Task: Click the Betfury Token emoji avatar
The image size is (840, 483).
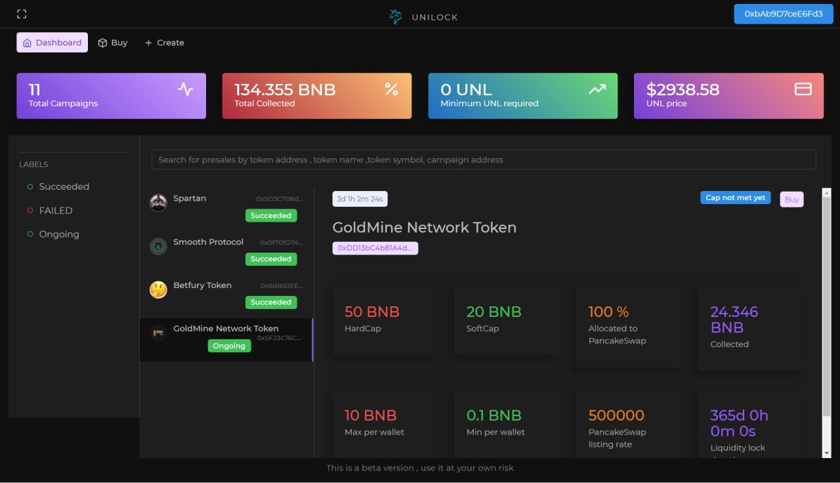Action: point(158,289)
